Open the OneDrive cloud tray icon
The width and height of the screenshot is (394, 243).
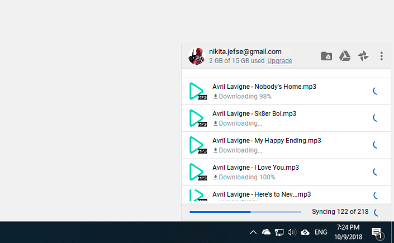pyautogui.click(x=266, y=232)
